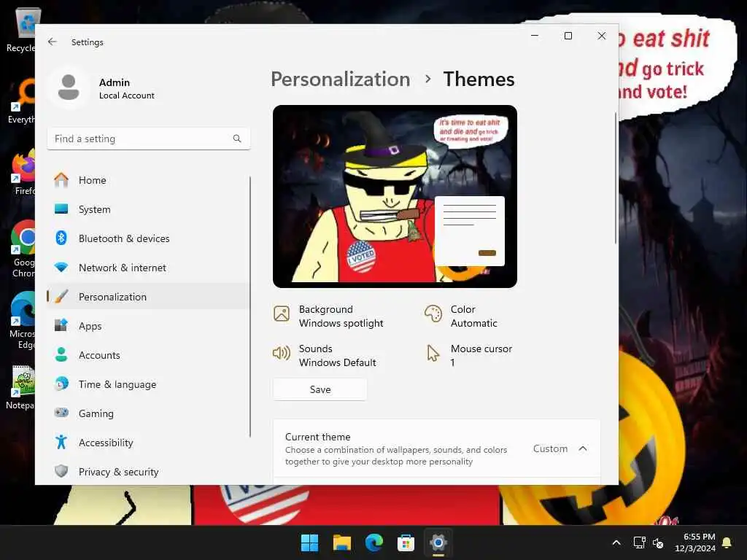
Task: Click the Admin account avatar
Action: [69, 87]
